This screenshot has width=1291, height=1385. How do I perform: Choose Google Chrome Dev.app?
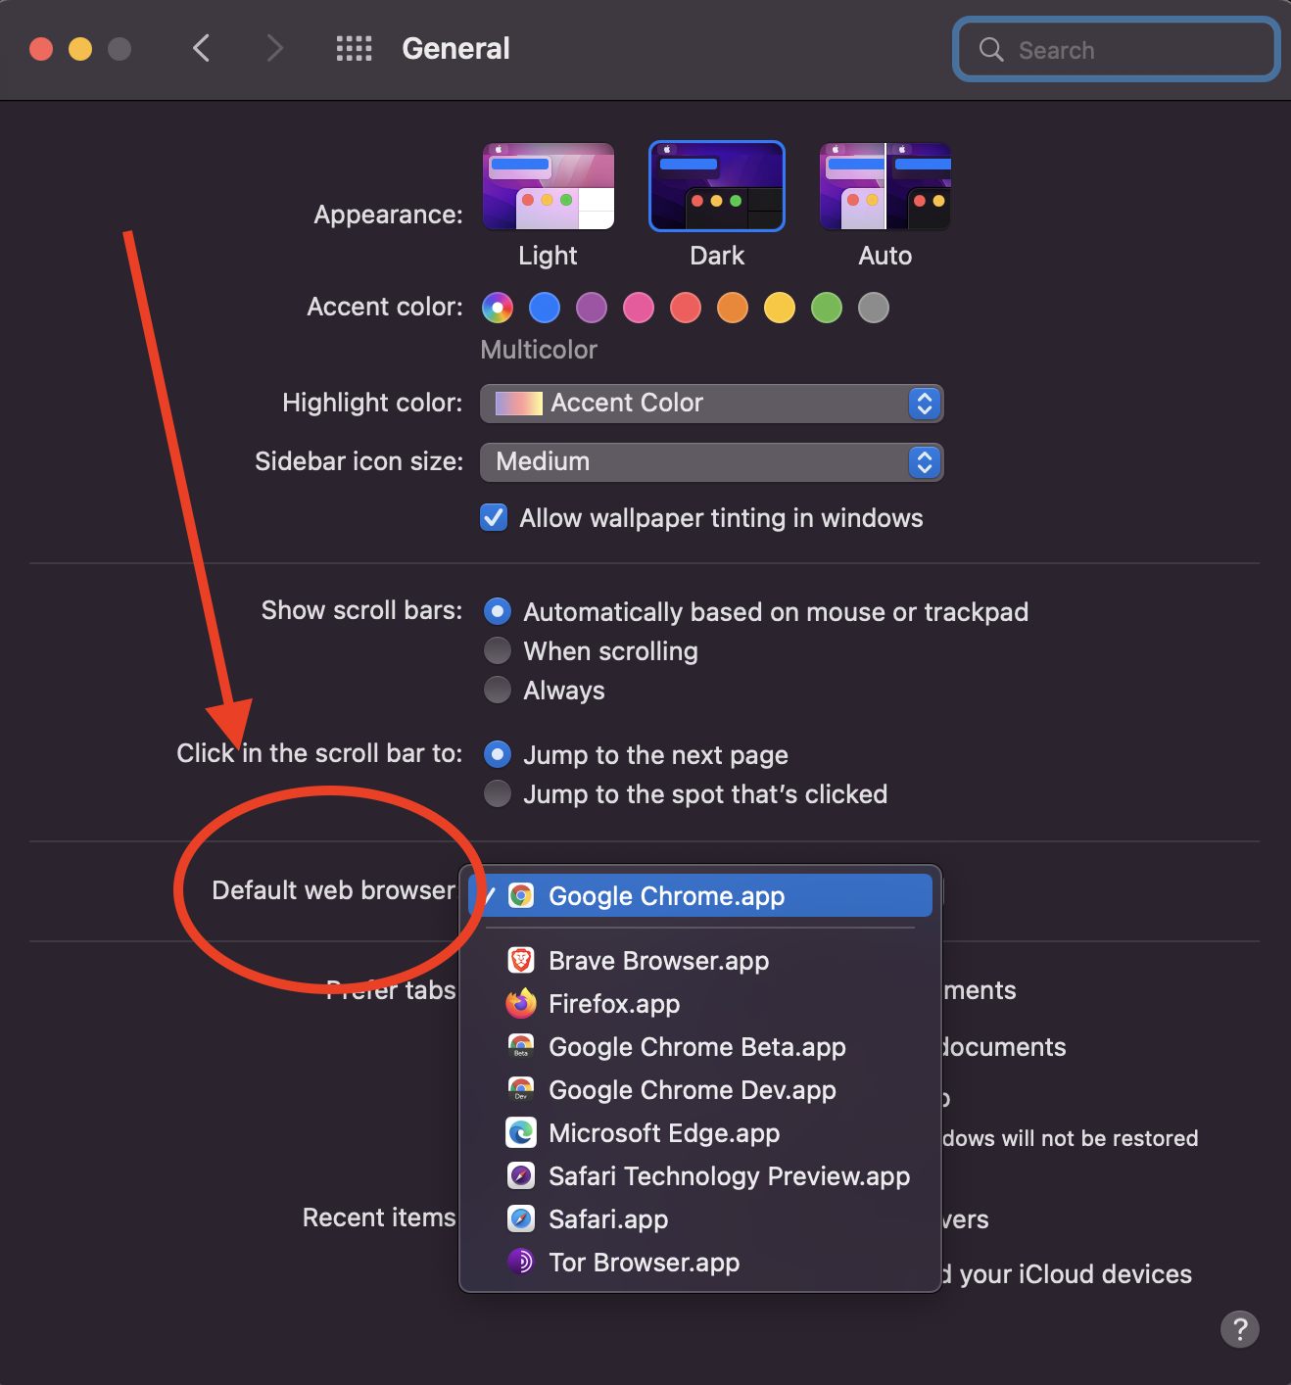pyautogui.click(x=700, y=1089)
